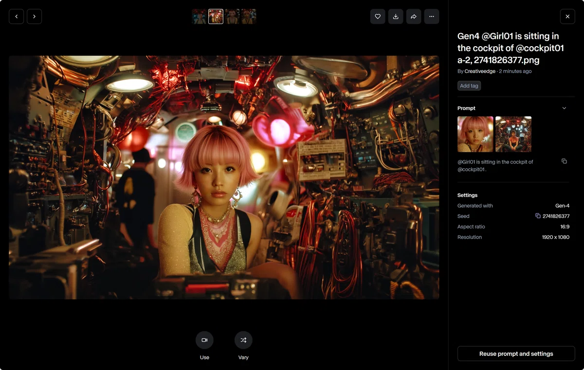The image size is (584, 370).
Task: Click the prompt text '@Girl01 is sitting in the cockpit'
Action: click(x=495, y=166)
